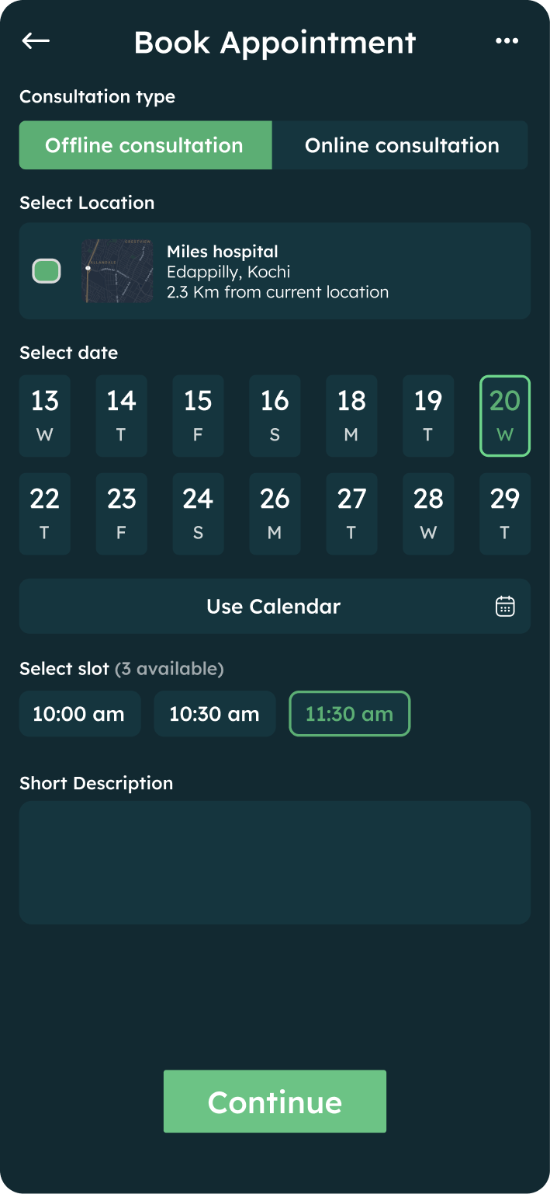
Task: Switch to Offline consultation tab
Action: tap(146, 145)
